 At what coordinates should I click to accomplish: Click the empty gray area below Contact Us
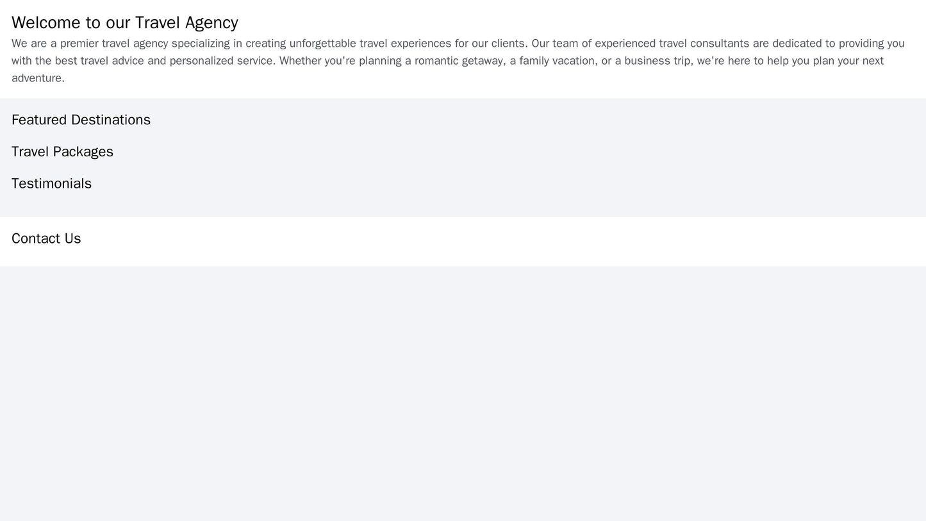(463, 391)
